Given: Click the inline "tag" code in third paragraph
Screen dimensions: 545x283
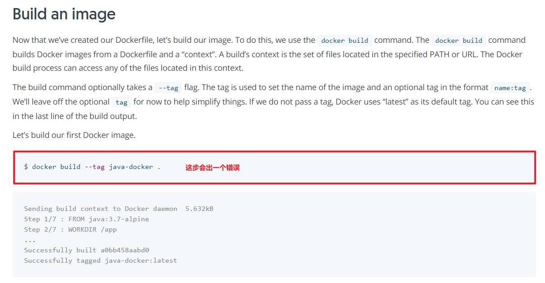Looking at the screenshot, I should (x=121, y=102).
